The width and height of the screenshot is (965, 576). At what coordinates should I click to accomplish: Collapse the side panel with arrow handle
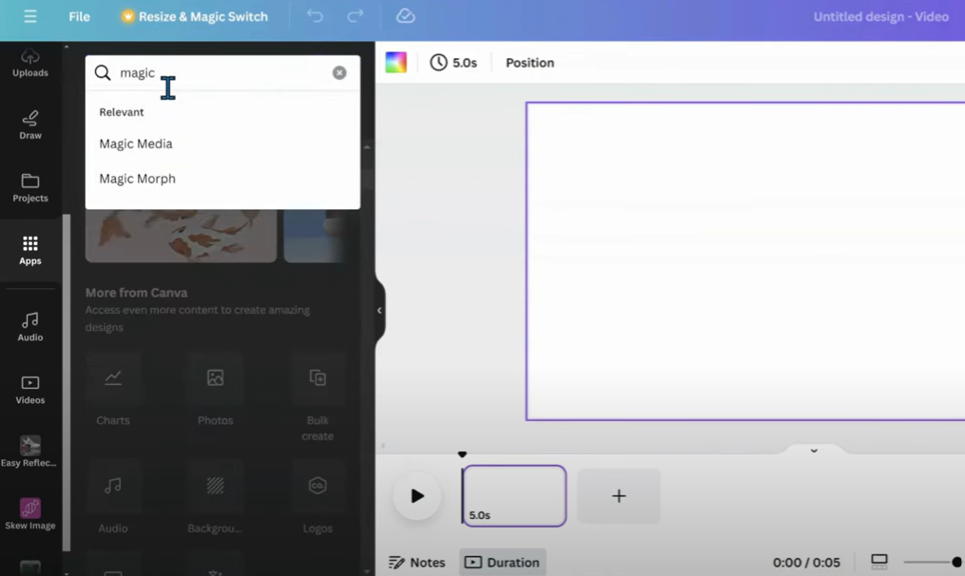pyautogui.click(x=379, y=310)
